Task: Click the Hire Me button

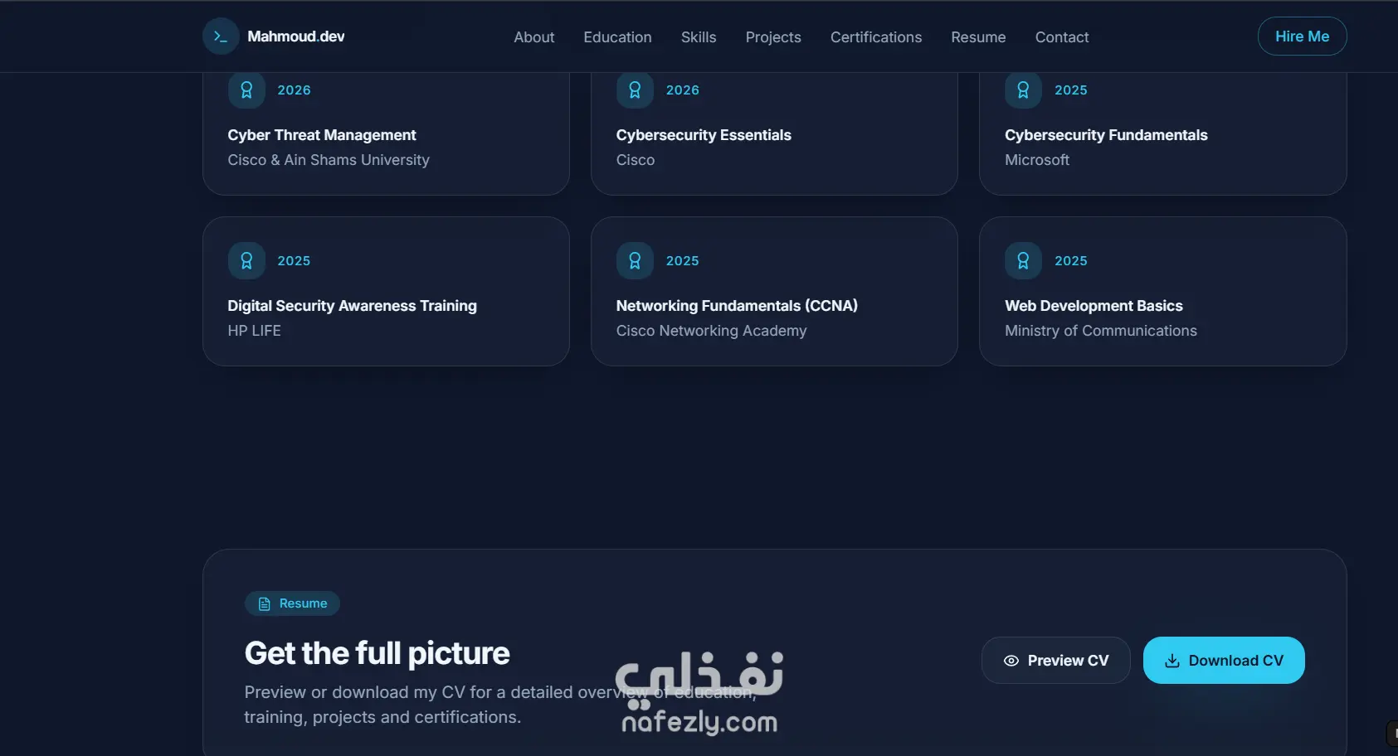Action: pos(1302,36)
